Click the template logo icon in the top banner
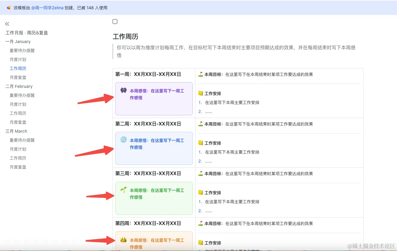Viewport: 397px width, 251px height. (x=9, y=8)
